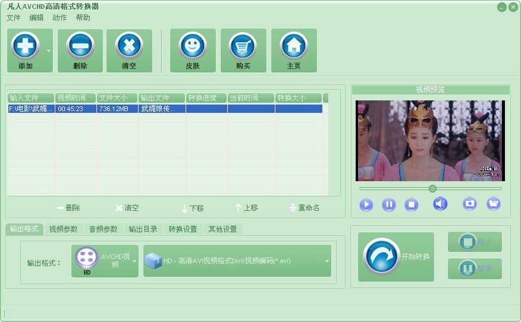Open the dropdown arrow beside 添加

[x=49, y=50]
